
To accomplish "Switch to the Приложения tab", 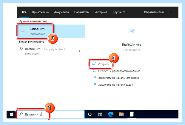I will pyautogui.click(x=40, y=12).
